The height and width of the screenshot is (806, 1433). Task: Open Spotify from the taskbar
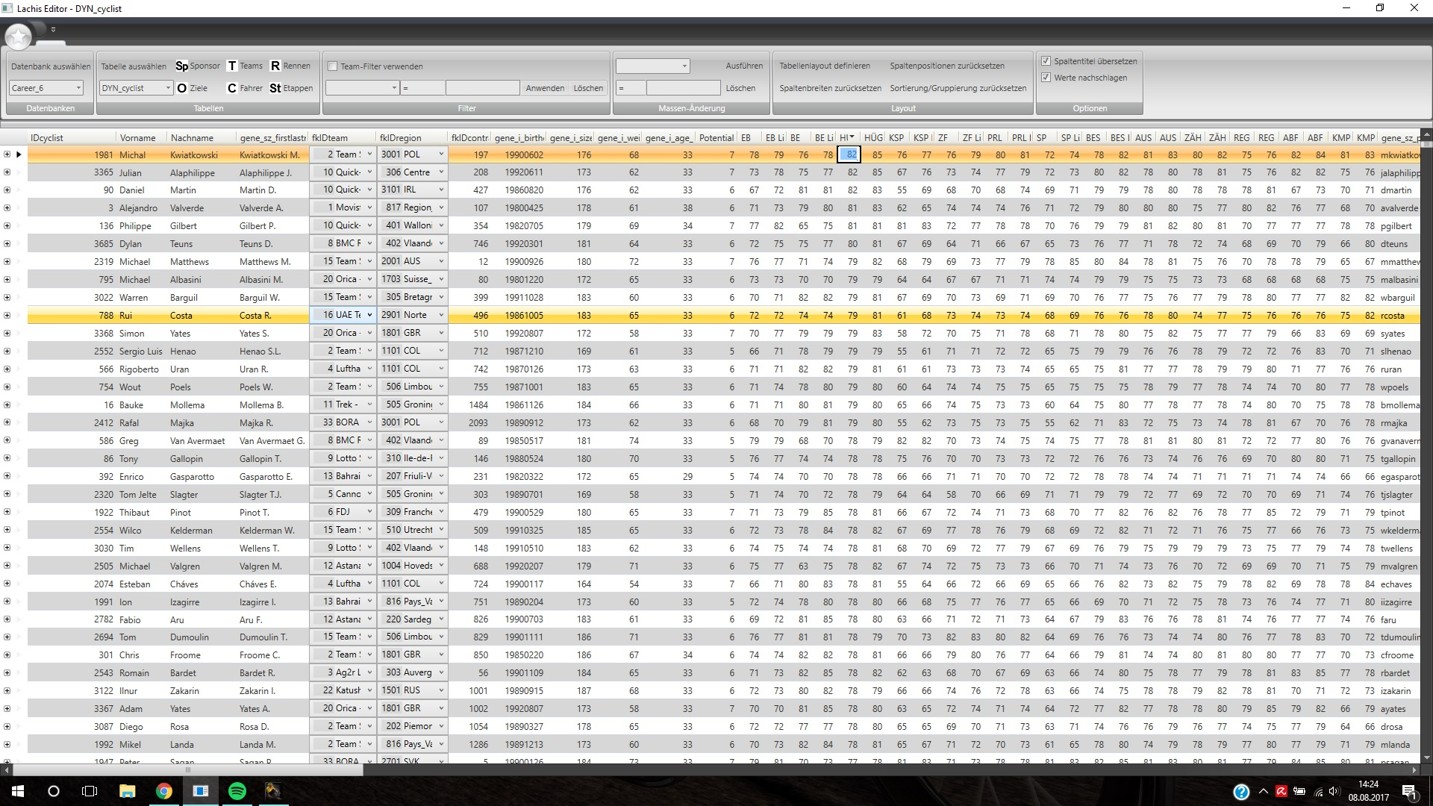(x=237, y=791)
